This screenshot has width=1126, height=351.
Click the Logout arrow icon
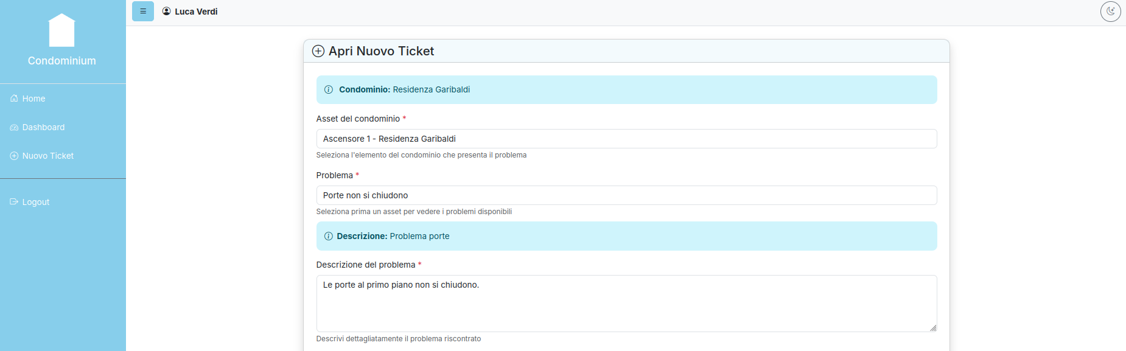(14, 202)
